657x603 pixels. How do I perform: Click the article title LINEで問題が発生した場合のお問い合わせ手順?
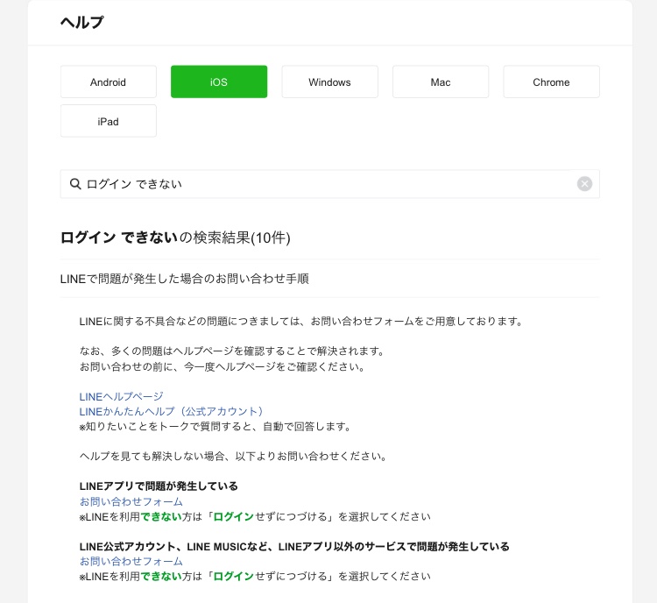click(x=184, y=279)
